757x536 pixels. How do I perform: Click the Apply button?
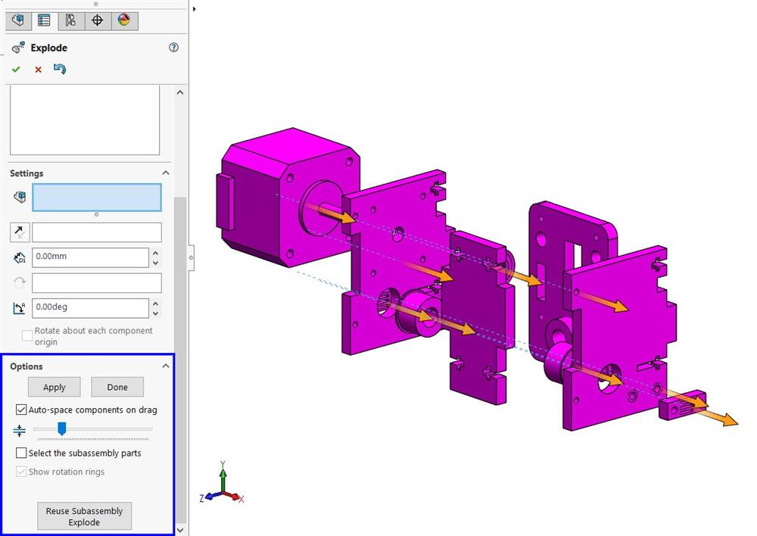coord(54,388)
